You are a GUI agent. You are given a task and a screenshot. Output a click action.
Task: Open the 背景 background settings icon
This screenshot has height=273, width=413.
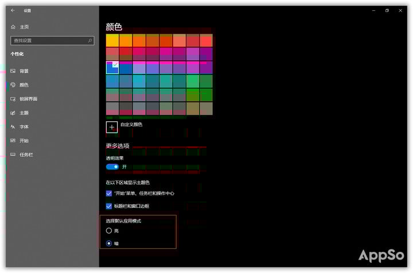(13, 71)
